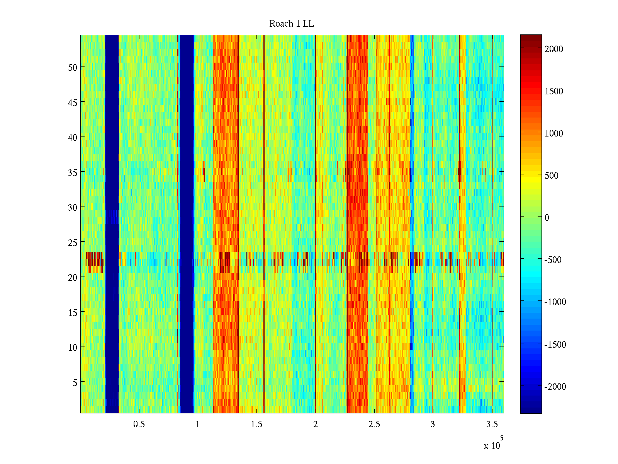Image resolution: width=618 pixels, height=464 pixels.
Task: Click the colorbar label 2000
Action: [553, 49]
